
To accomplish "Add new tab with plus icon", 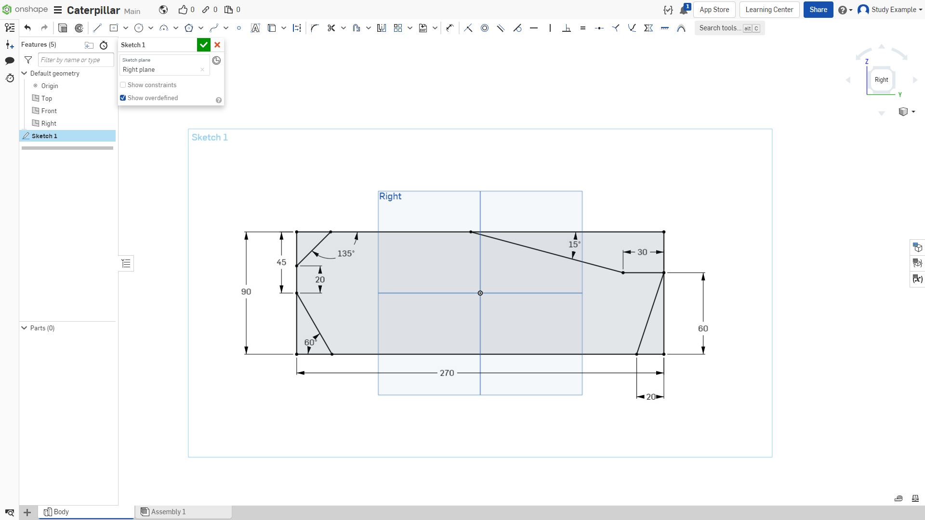I will coord(27,512).
